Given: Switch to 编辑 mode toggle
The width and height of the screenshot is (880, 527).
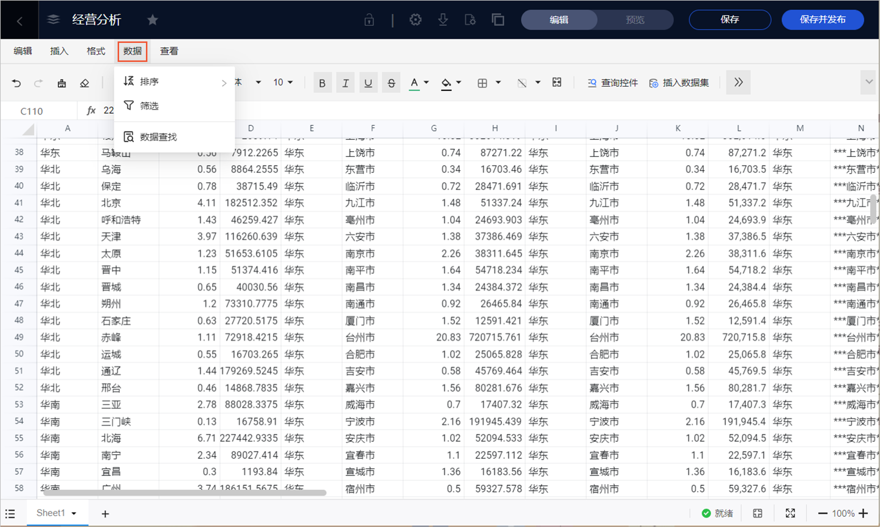Looking at the screenshot, I should [x=559, y=20].
